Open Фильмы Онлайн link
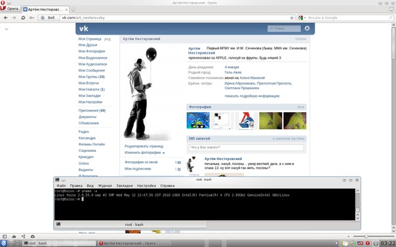396x247 pixels. click(91, 144)
